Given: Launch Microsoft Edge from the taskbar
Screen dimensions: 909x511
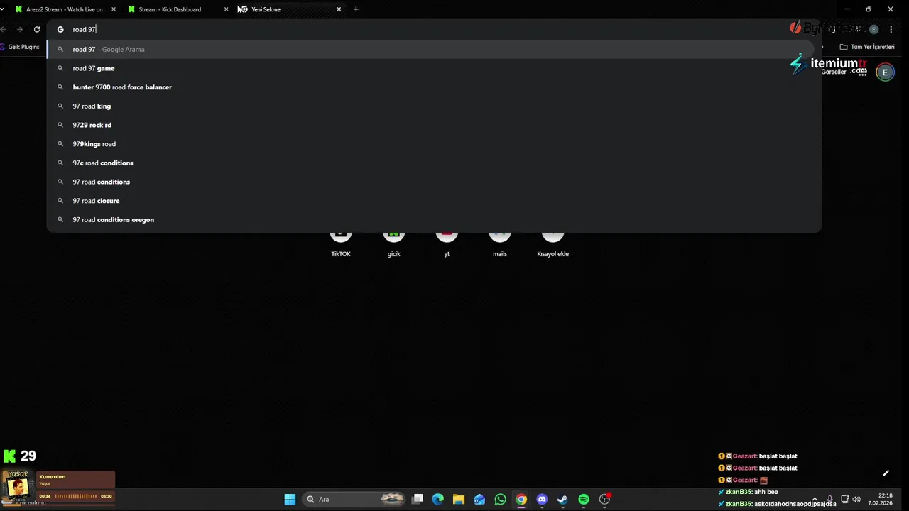Looking at the screenshot, I should 438,499.
